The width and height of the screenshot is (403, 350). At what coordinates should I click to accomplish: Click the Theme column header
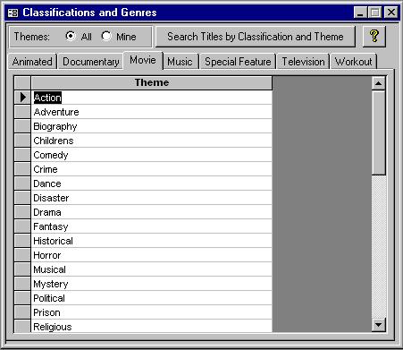point(152,82)
